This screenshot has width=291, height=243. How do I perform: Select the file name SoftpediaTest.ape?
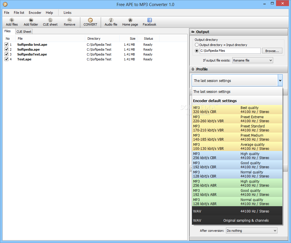coord(32,54)
